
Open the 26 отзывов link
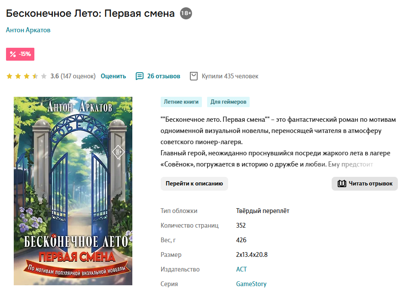[x=164, y=76]
